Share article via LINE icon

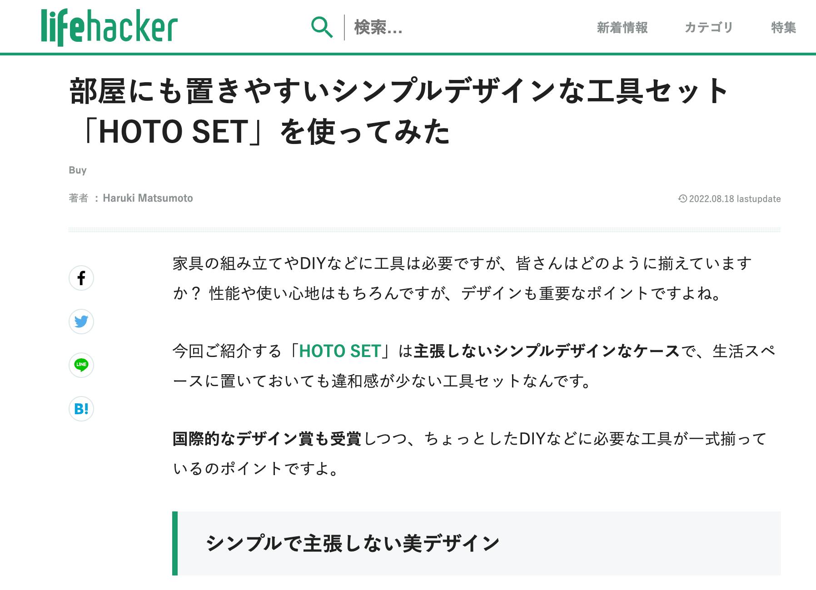81,365
